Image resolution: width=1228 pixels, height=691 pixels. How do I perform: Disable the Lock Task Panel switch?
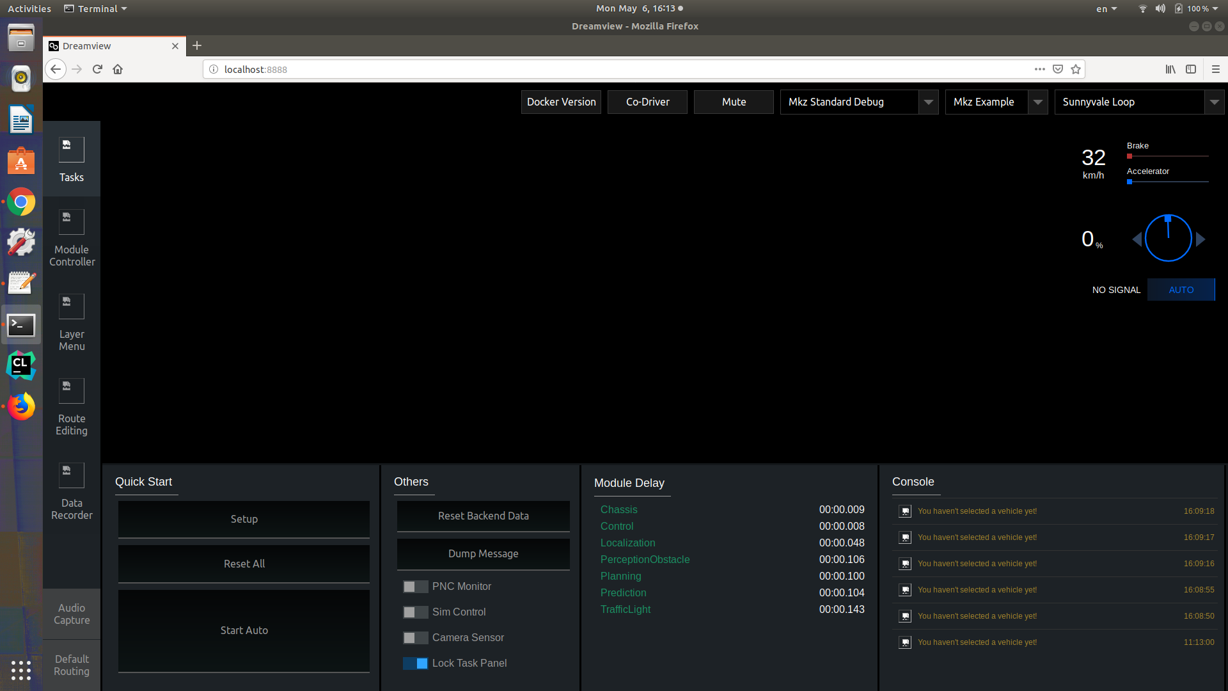click(x=415, y=663)
